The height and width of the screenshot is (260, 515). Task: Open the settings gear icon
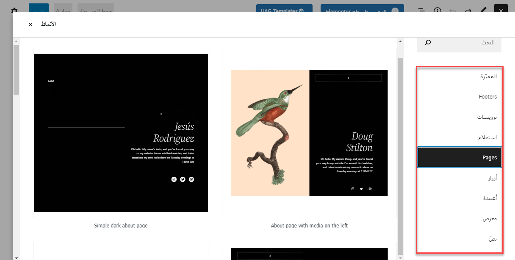[x=14, y=11]
